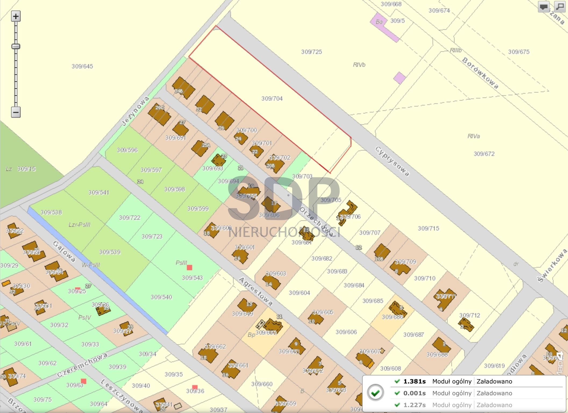The image size is (568, 413).
Task: Click parcel label 309/704
Action: click(272, 98)
